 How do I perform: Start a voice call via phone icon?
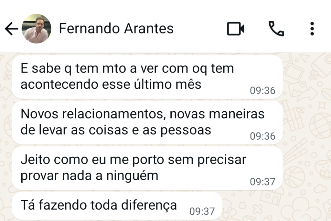276,29
